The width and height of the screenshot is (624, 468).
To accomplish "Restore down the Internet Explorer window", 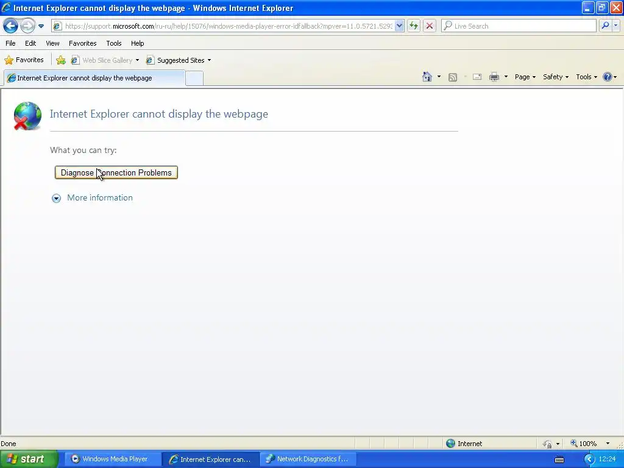I will 601,7.
